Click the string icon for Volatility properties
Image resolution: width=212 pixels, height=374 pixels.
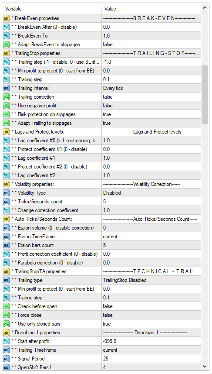tap(7, 184)
